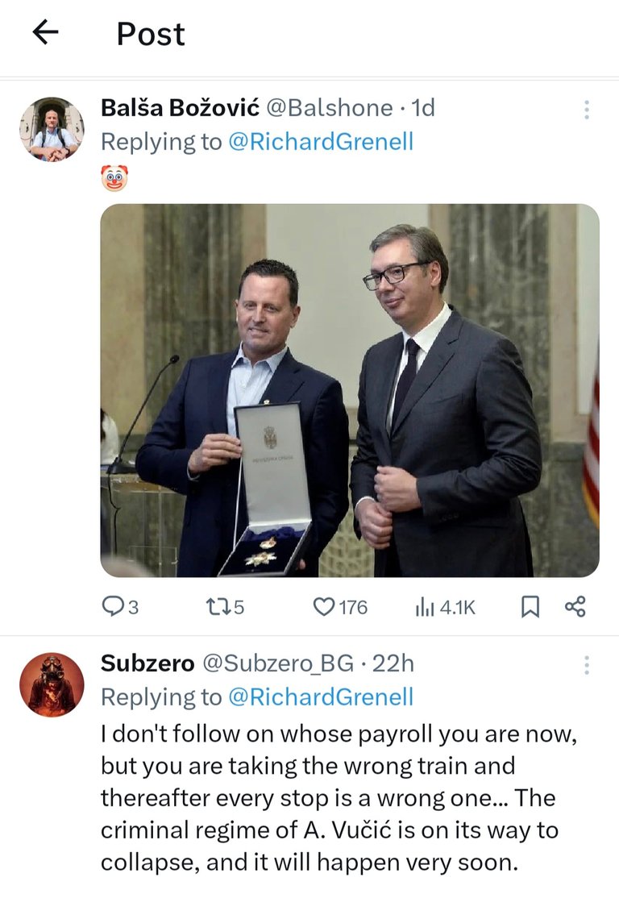
Task: Select the @Subzero_BG handle
Action: (x=278, y=663)
